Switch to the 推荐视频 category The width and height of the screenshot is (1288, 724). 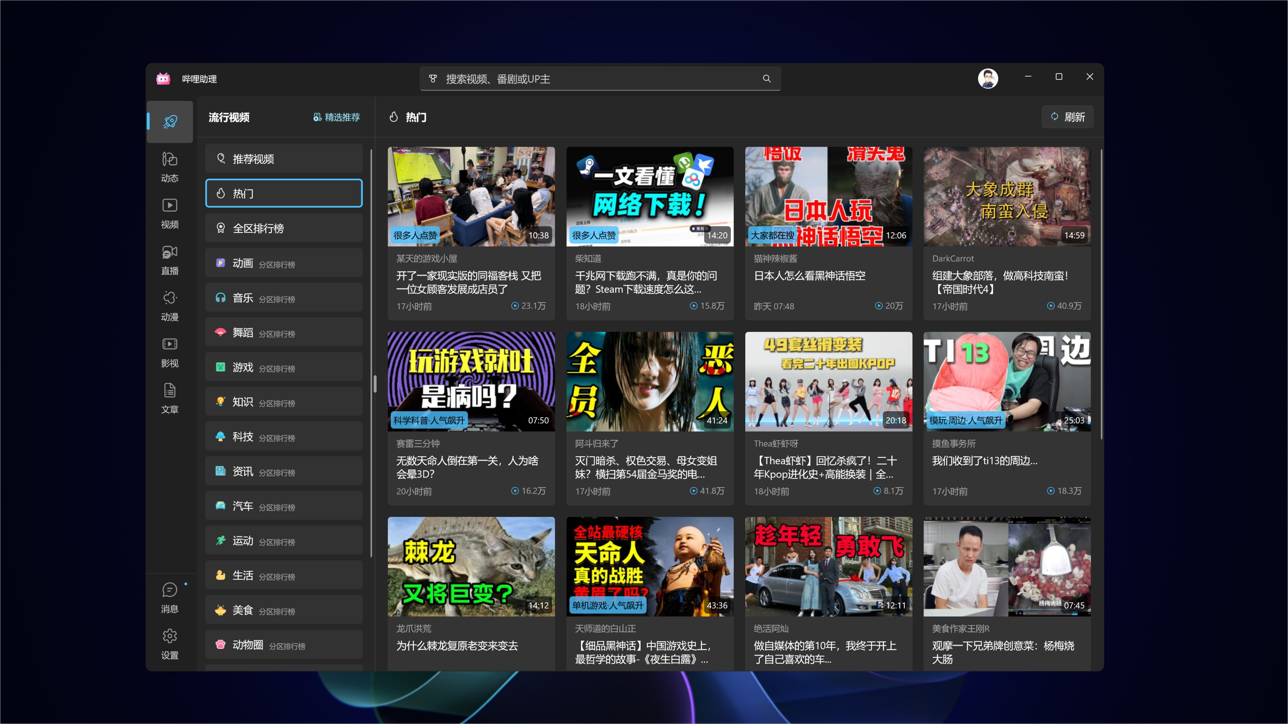283,159
